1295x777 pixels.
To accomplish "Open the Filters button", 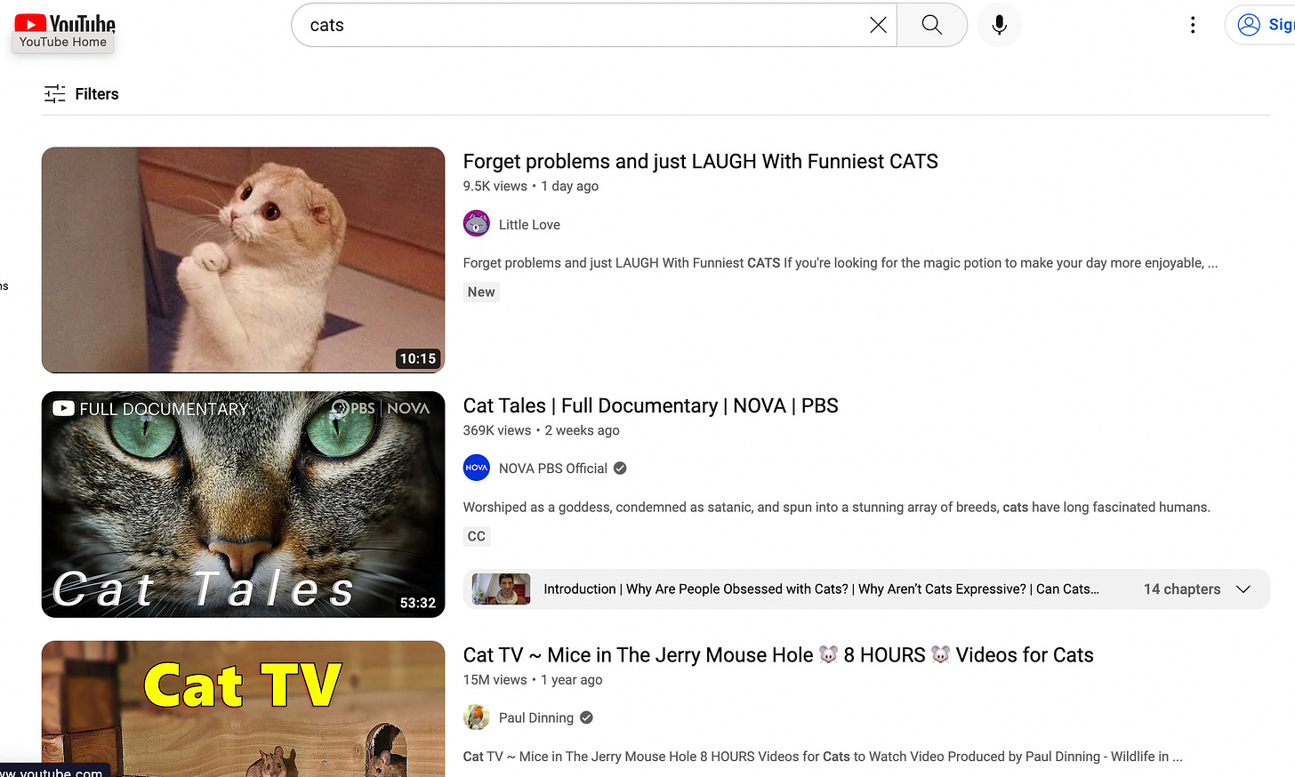I will [x=81, y=93].
